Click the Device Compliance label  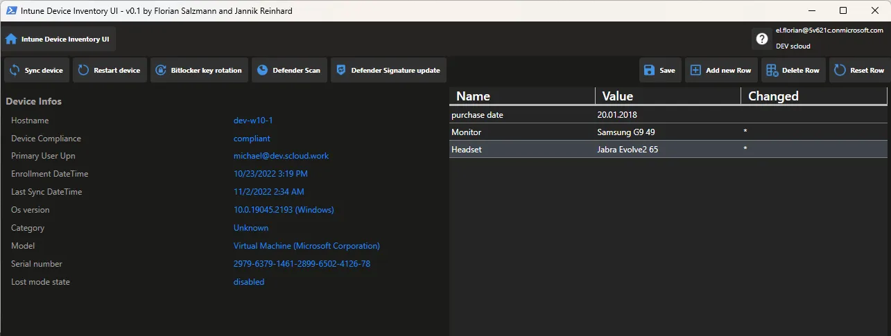tap(46, 139)
